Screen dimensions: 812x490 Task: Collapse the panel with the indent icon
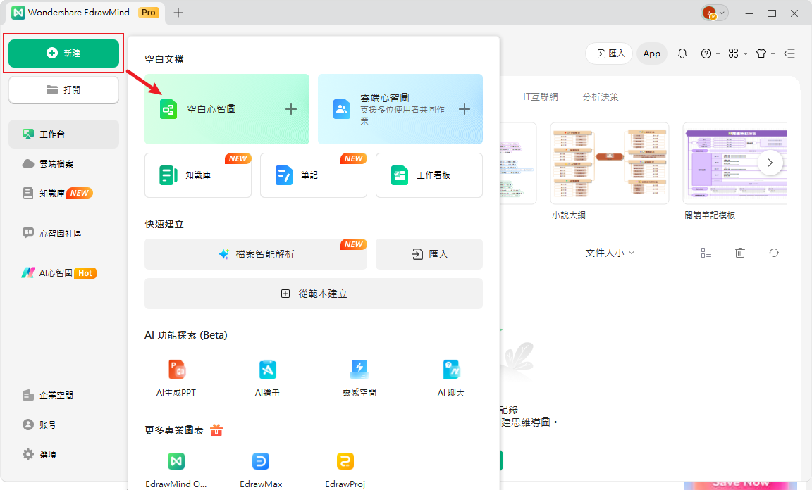click(789, 53)
